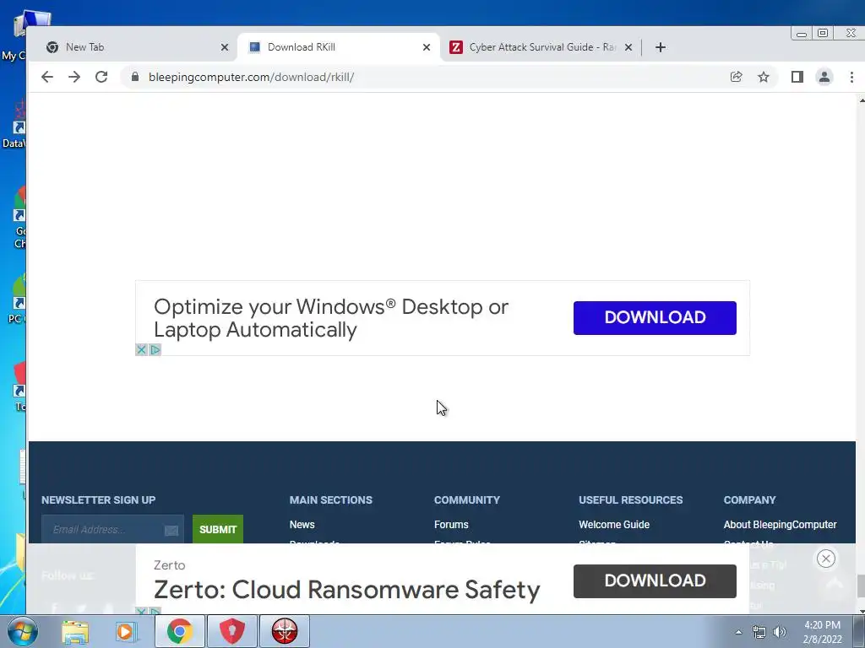Screen dimensions: 865x648
Task: Click the COMMUNITY heading
Action: (x=466, y=500)
